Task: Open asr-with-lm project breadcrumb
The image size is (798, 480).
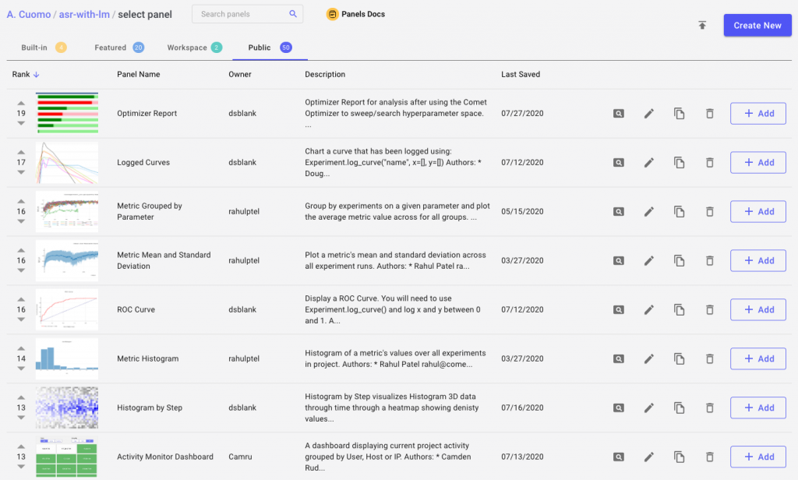Action: 84,14
